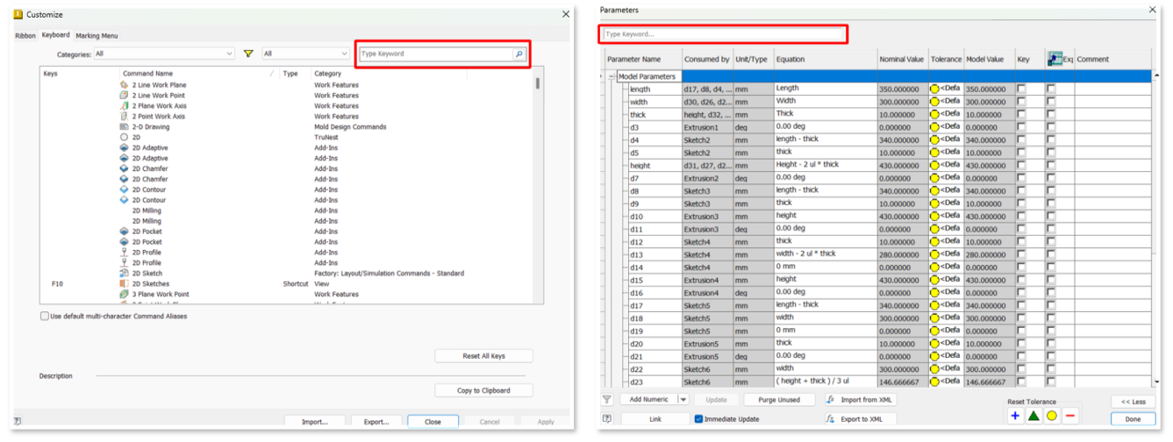Collapse the Model Parameters group
The height and width of the screenshot is (442, 1173).
[612, 76]
